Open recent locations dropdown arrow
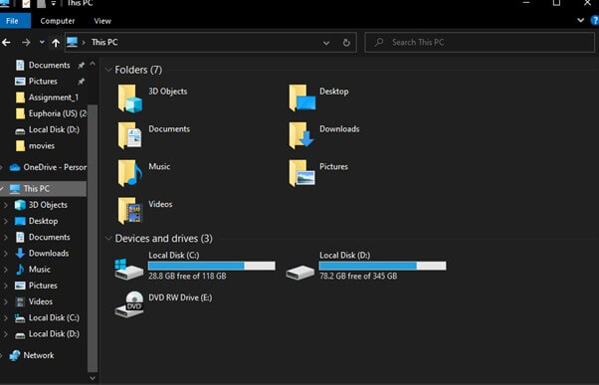 coord(42,42)
